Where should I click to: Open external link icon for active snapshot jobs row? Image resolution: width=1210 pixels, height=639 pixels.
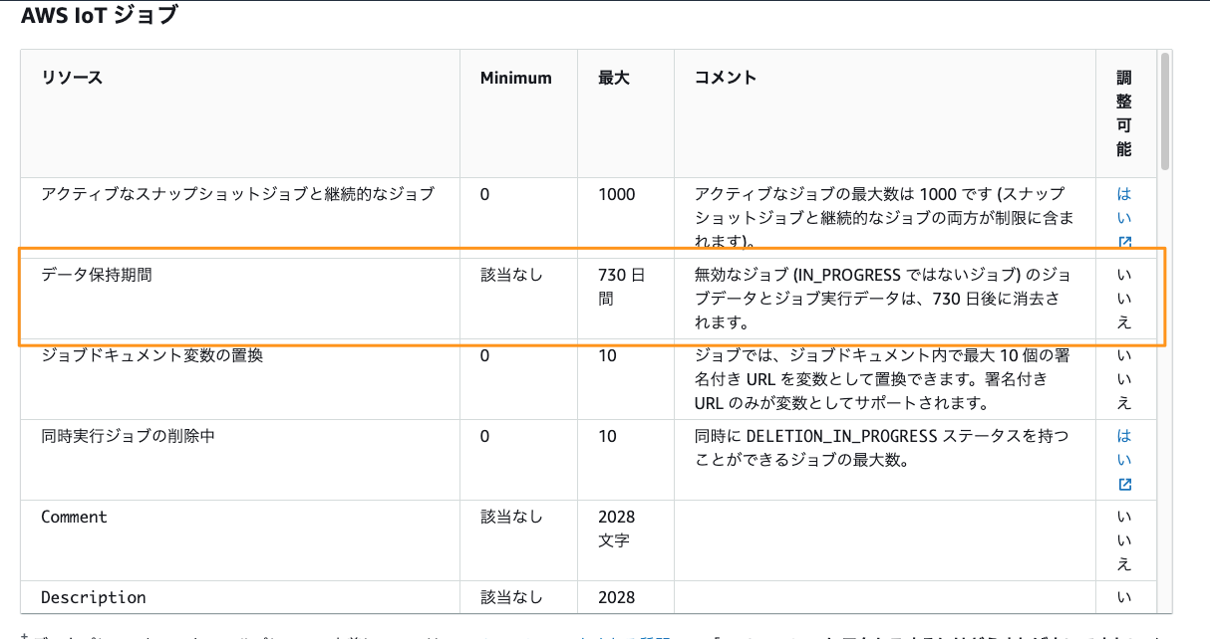click(x=1125, y=242)
